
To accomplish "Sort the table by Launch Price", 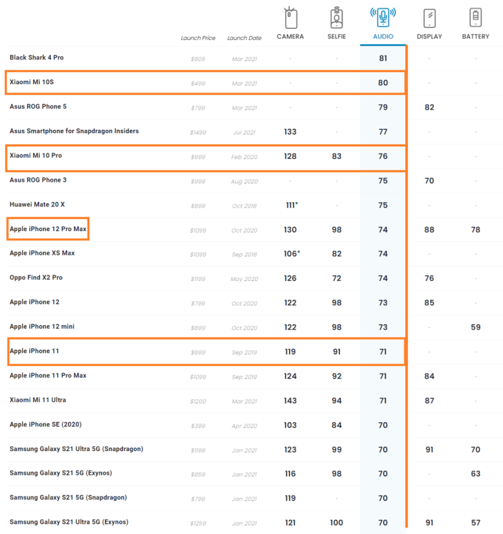I will point(198,38).
